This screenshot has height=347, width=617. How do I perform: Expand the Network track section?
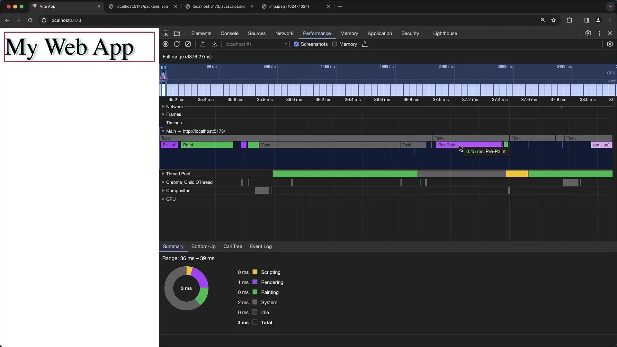[163, 106]
